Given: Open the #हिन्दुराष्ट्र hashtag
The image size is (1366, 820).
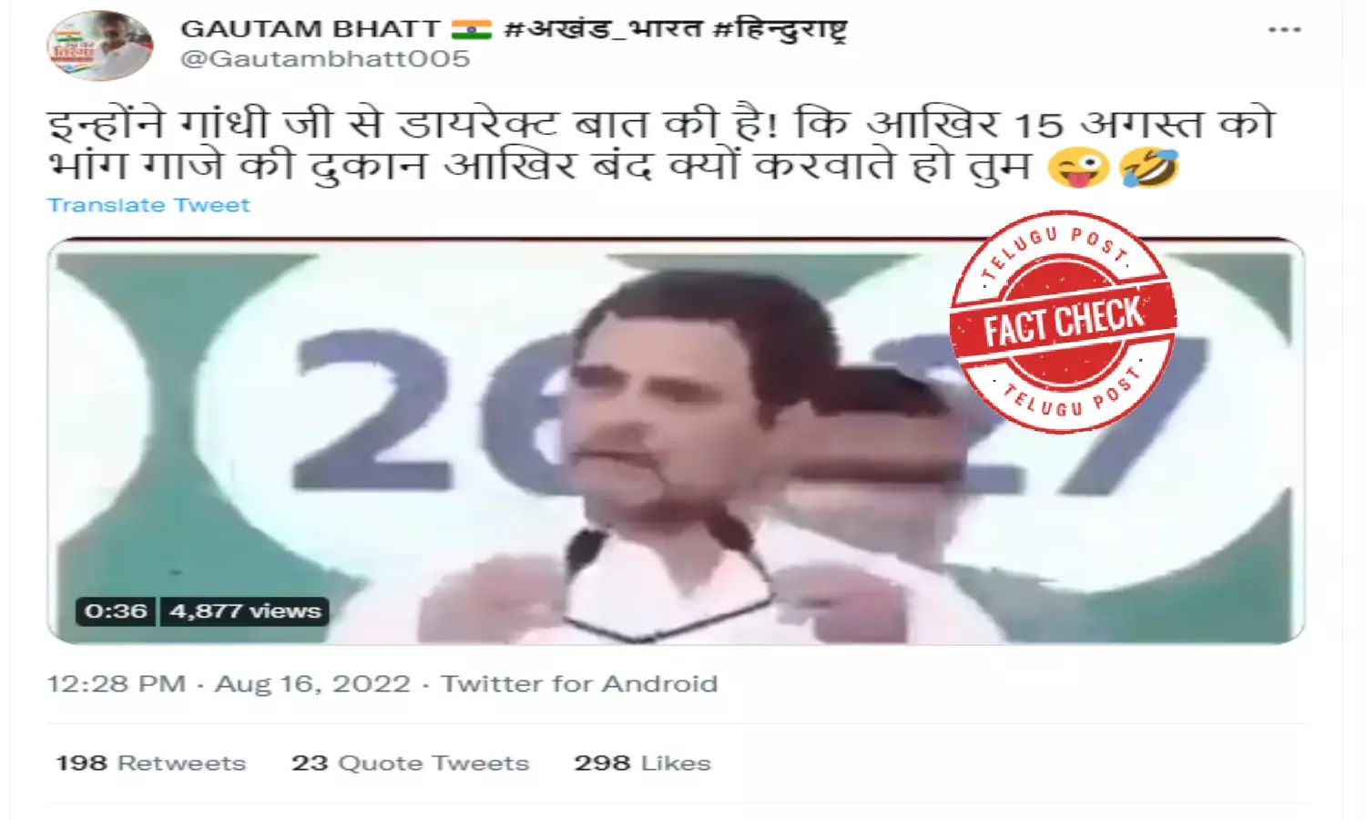Looking at the screenshot, I should click(x=780, y=29).
